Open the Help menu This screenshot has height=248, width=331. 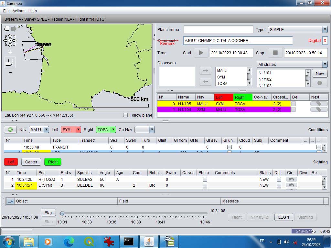[33, 11]
